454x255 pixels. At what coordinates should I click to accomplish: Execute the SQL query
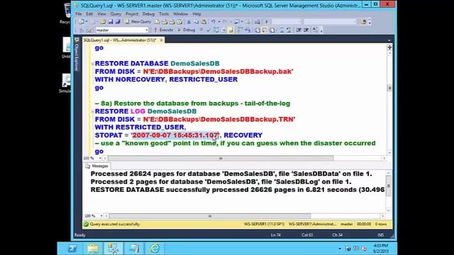pyautogui.click(x=164, y=30)
